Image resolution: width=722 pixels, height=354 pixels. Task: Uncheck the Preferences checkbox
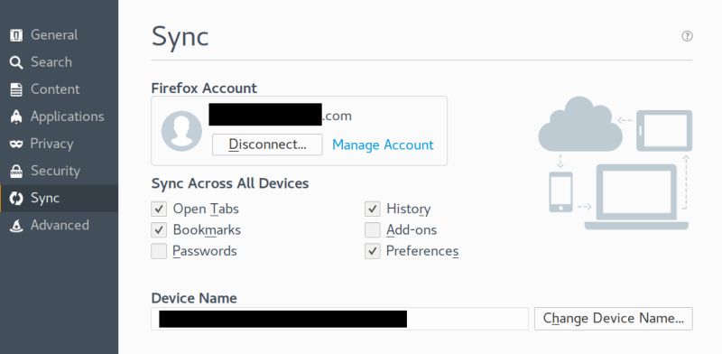click(x=373, y=251)
